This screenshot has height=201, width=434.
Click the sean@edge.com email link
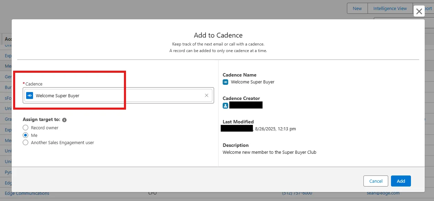click(x=383, y=193)
